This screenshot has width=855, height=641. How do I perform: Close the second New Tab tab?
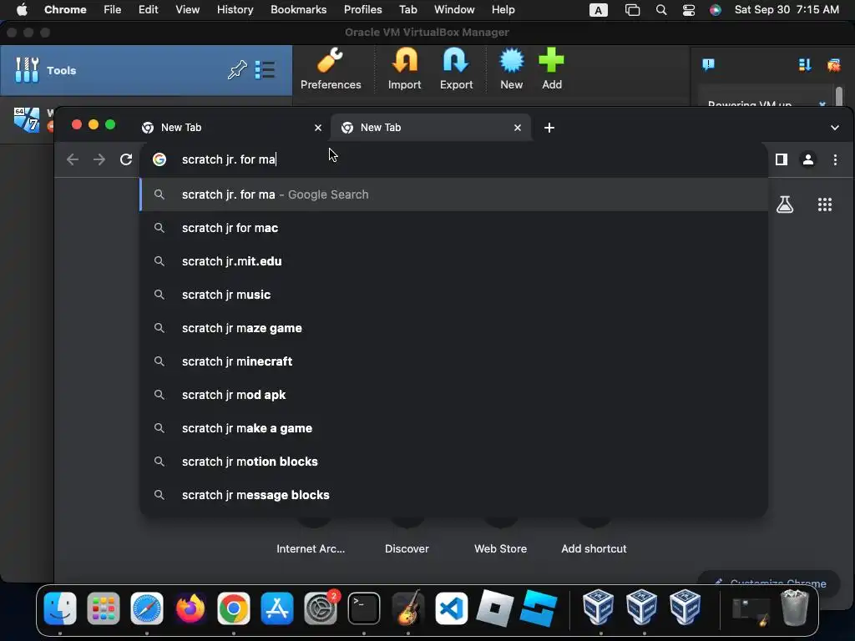click(518, 128)
